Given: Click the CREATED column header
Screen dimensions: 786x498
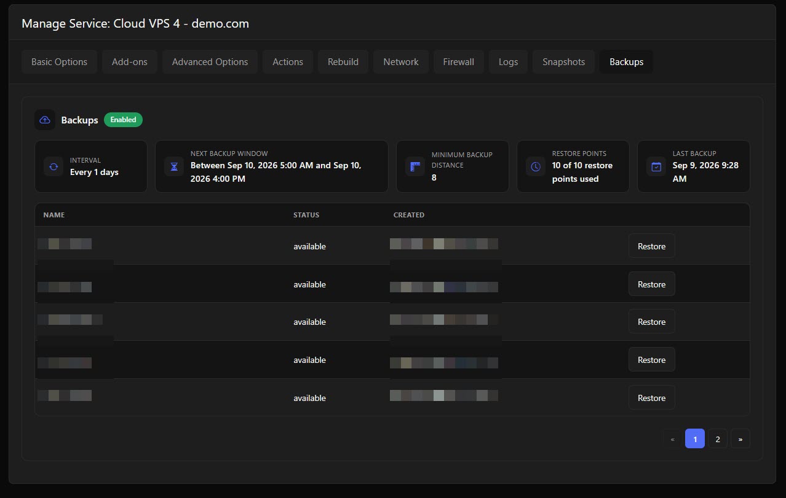Looking at the screenshot, I should coord(409,215).
